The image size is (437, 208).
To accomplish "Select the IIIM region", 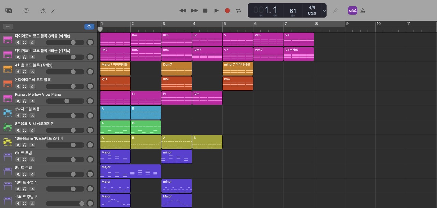I will pyautogui.click(x=177, y=84).
